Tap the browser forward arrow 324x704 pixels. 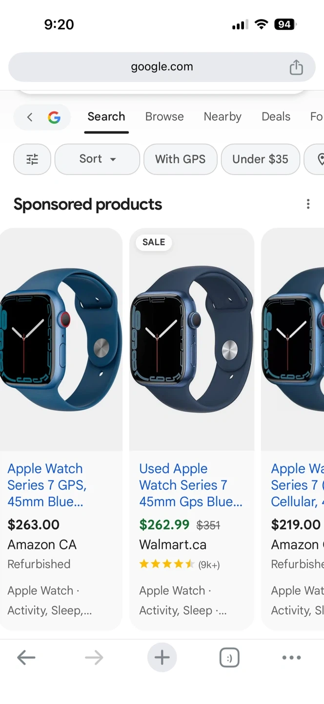pyautogui.click(x=94, y=658)
